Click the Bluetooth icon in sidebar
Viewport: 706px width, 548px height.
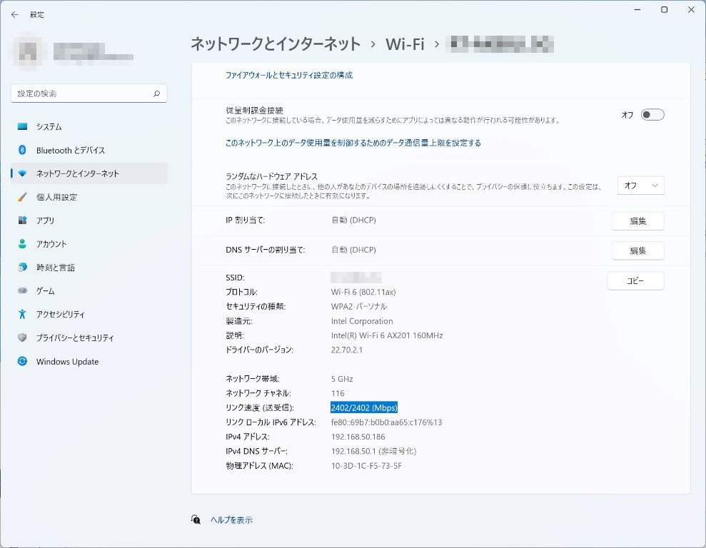click(22, 150)
